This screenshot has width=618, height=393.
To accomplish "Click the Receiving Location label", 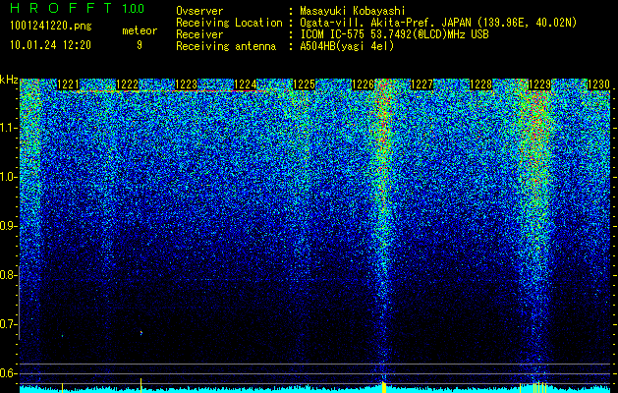I will [x=229, y=23].
